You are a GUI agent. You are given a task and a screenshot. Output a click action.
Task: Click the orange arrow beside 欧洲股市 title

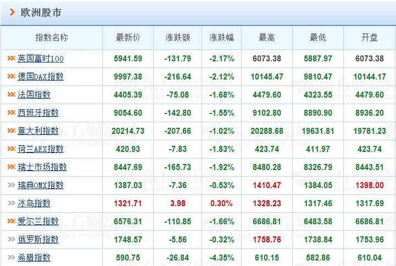pos(12,12)
